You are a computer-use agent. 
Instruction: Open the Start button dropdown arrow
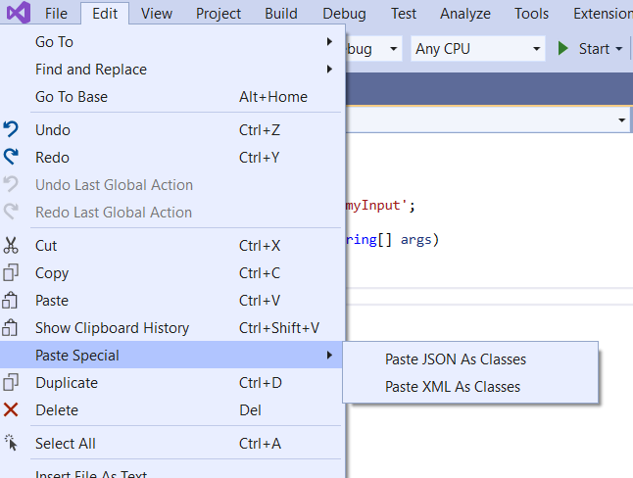[x=619, y=49]
